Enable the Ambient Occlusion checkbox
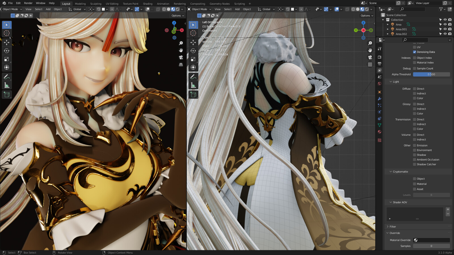Viewport: 454px width, 255px height. [415, 160]
